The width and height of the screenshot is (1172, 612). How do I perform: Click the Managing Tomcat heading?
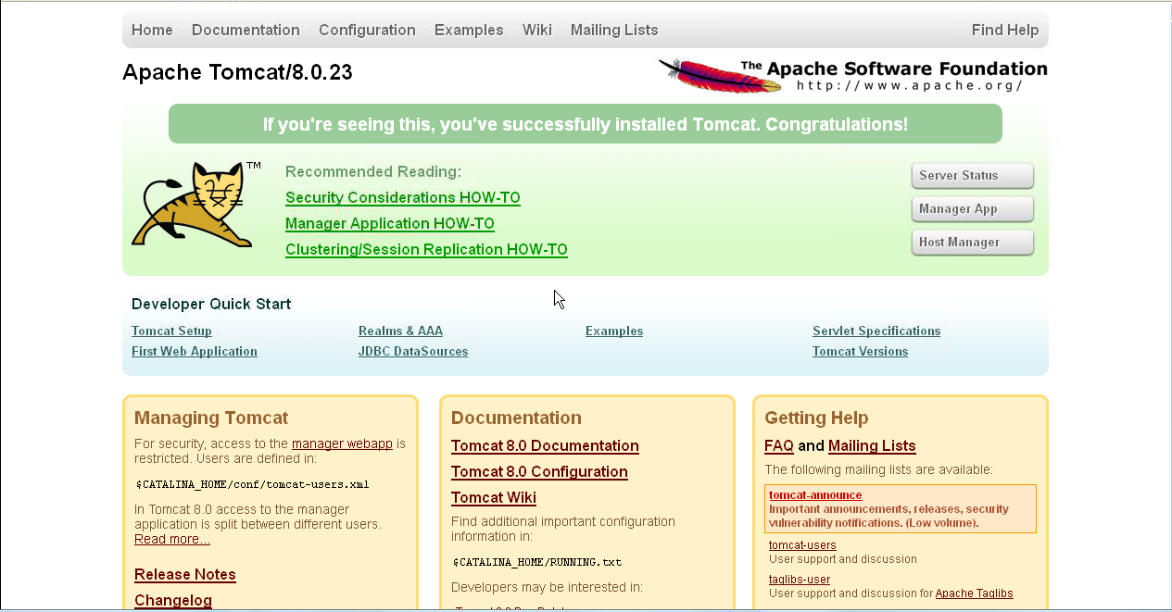coord(211,418)
